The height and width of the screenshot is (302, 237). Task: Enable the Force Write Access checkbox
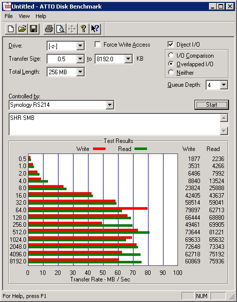click(x=97, y=45)
